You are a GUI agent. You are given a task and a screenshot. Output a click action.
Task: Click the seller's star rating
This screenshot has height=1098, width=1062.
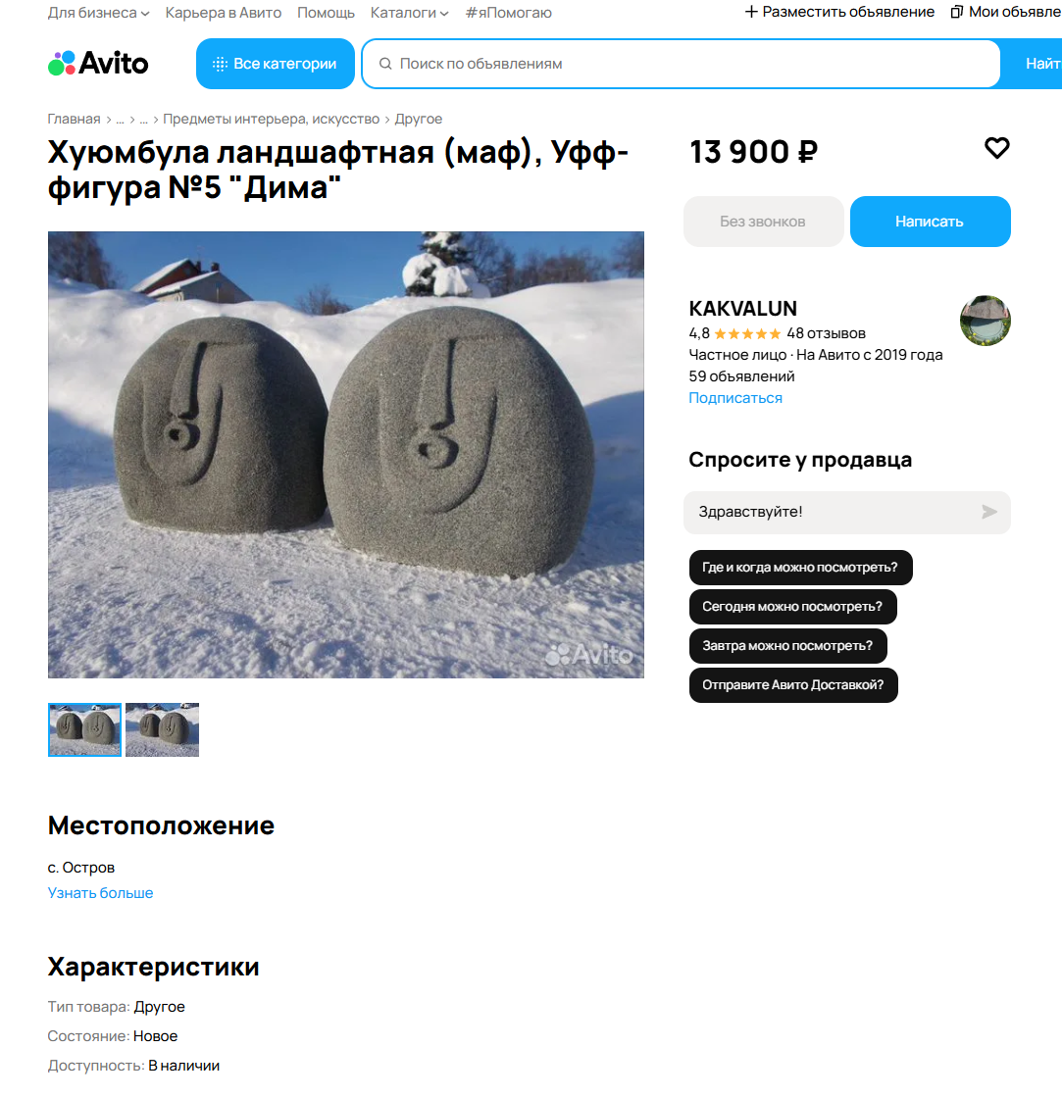747,334
